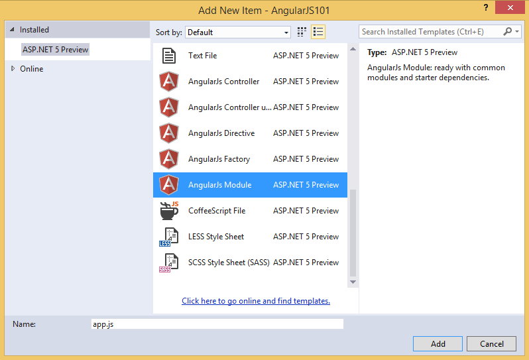Select the Text File template icon
Screen dimensions: 529x360
[168, 56]
